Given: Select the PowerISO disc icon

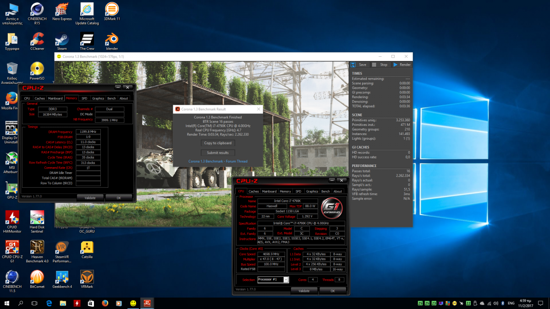Looking at the screenshot, I should click(x=37, y=71).
